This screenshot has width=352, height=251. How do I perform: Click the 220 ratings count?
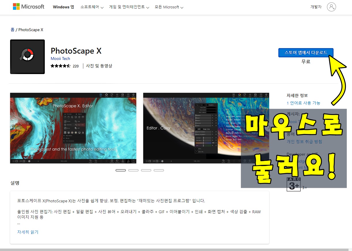(76, 66)
